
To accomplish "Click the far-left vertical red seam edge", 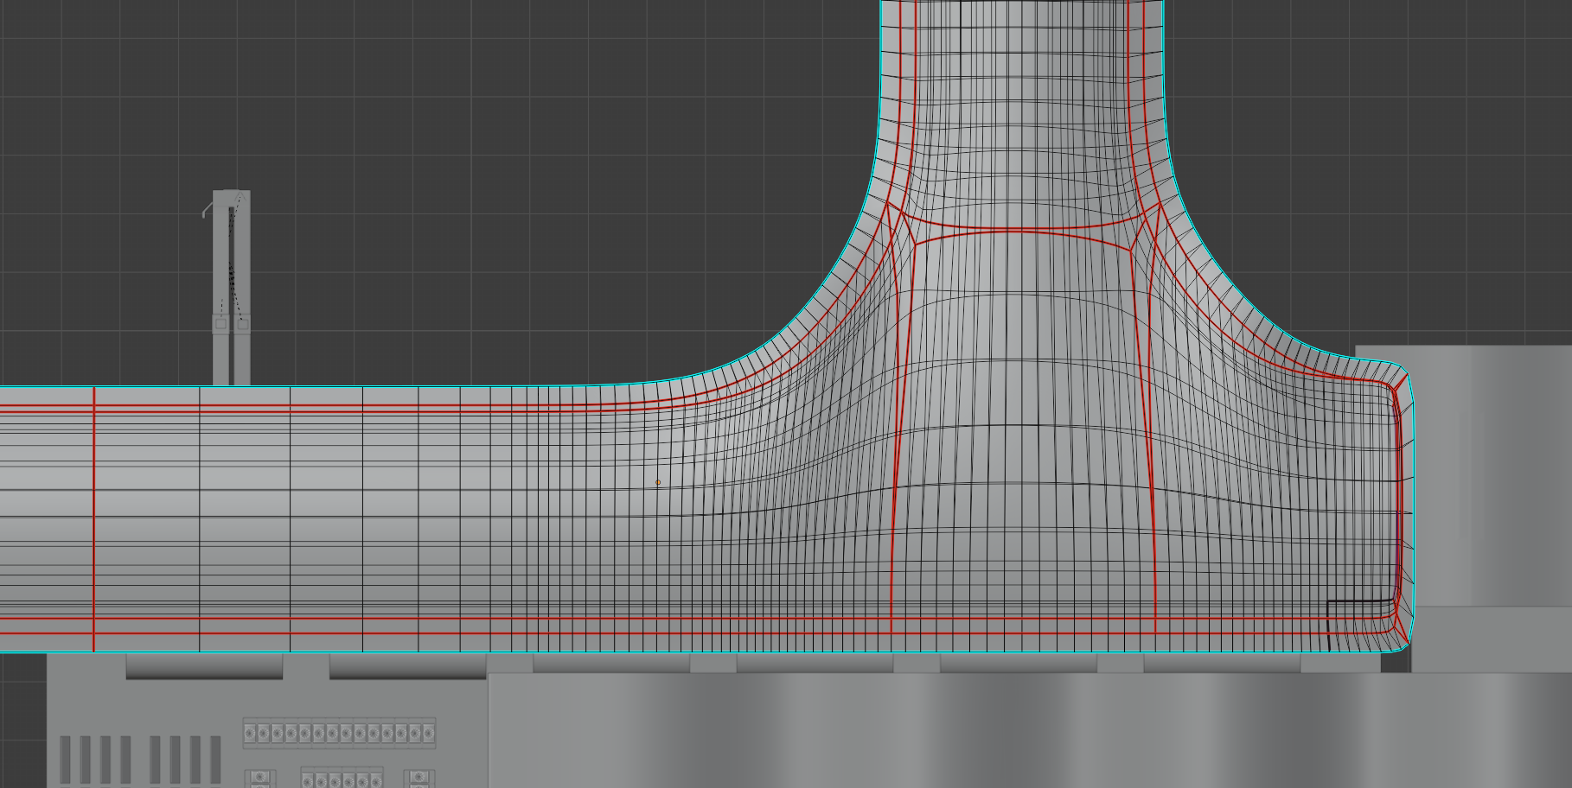I will (x=93, y=518).
